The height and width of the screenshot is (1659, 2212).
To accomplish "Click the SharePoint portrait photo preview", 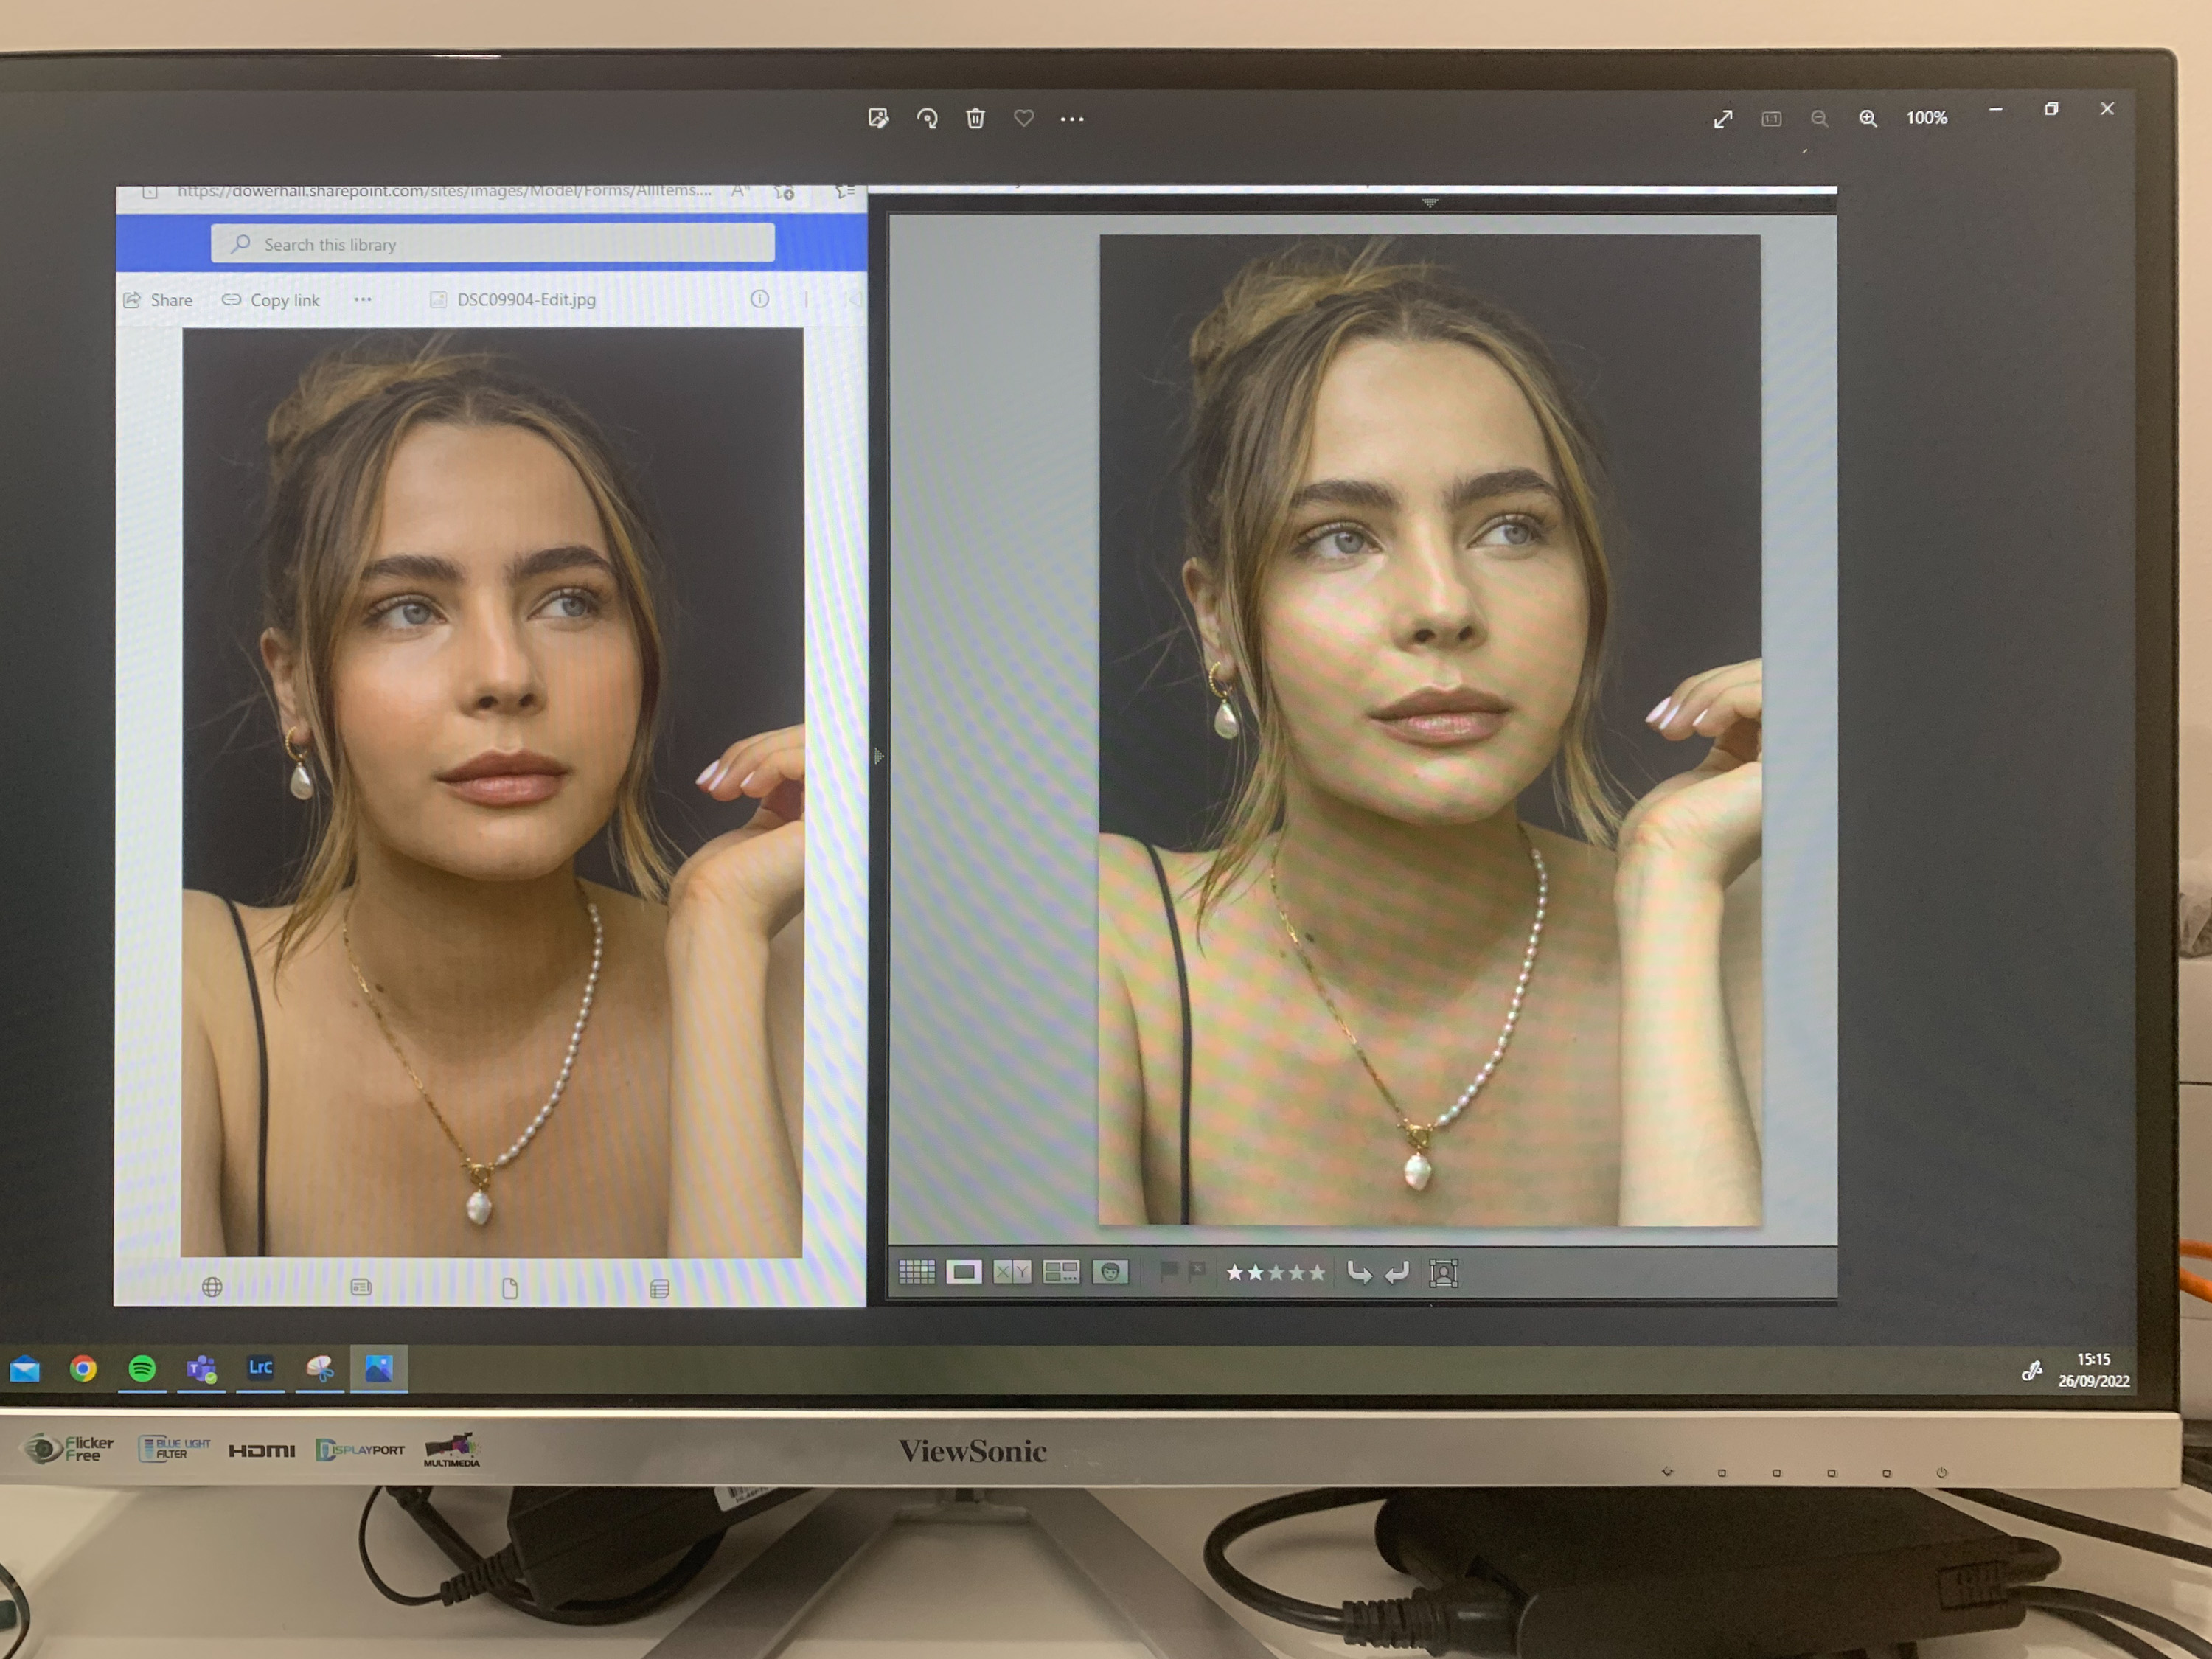I will tap(492, 792).
